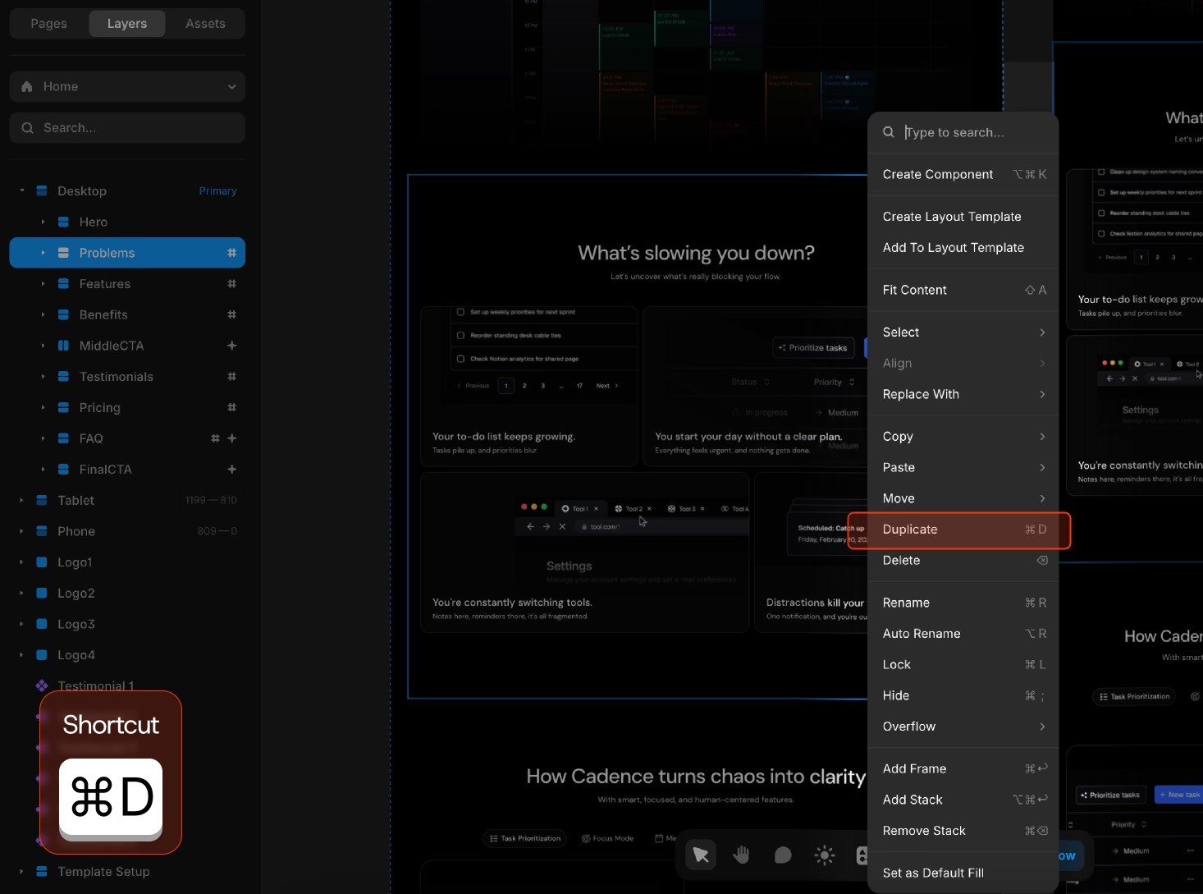Switch to the Assets tab
This screenshot has width=1203, height=894.
[x=205, y=24]
